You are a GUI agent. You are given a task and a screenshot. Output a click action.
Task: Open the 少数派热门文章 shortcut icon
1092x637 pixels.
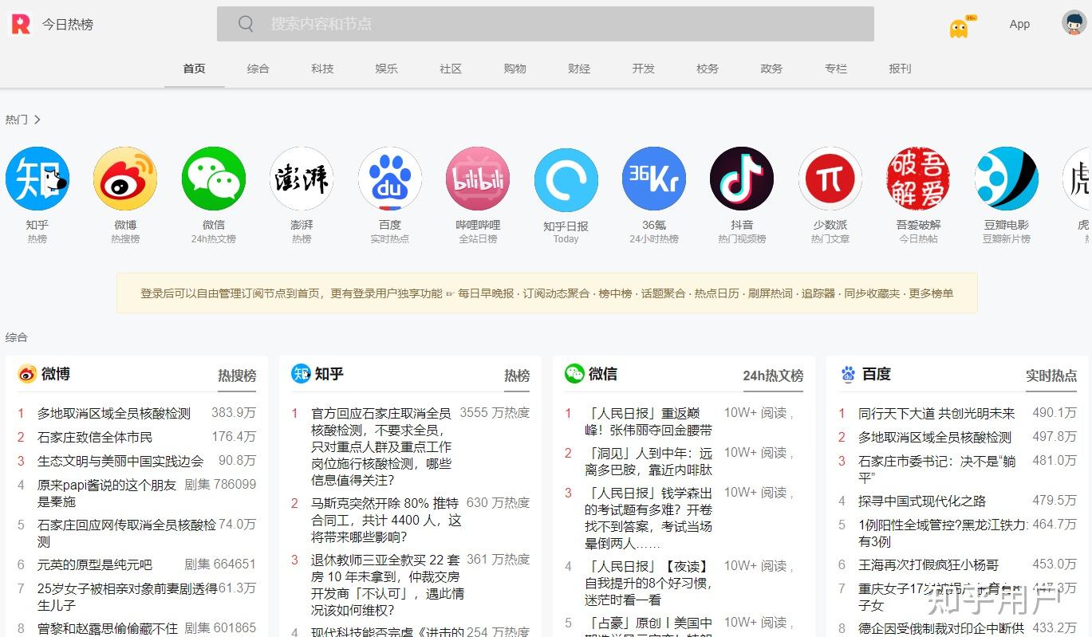830,178
